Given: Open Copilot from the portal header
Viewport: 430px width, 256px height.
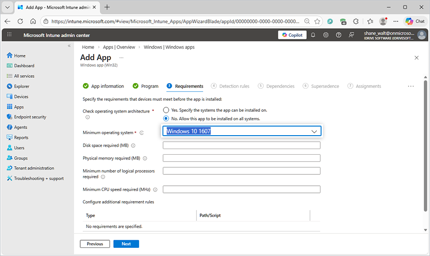Looking at the screenshot, I should (292, 35).
